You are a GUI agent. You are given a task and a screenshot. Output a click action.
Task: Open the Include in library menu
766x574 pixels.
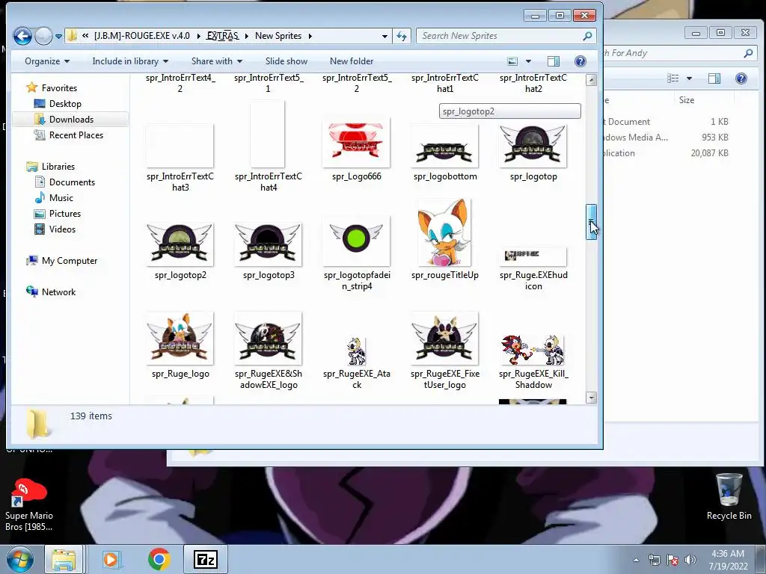coord(130,61)
